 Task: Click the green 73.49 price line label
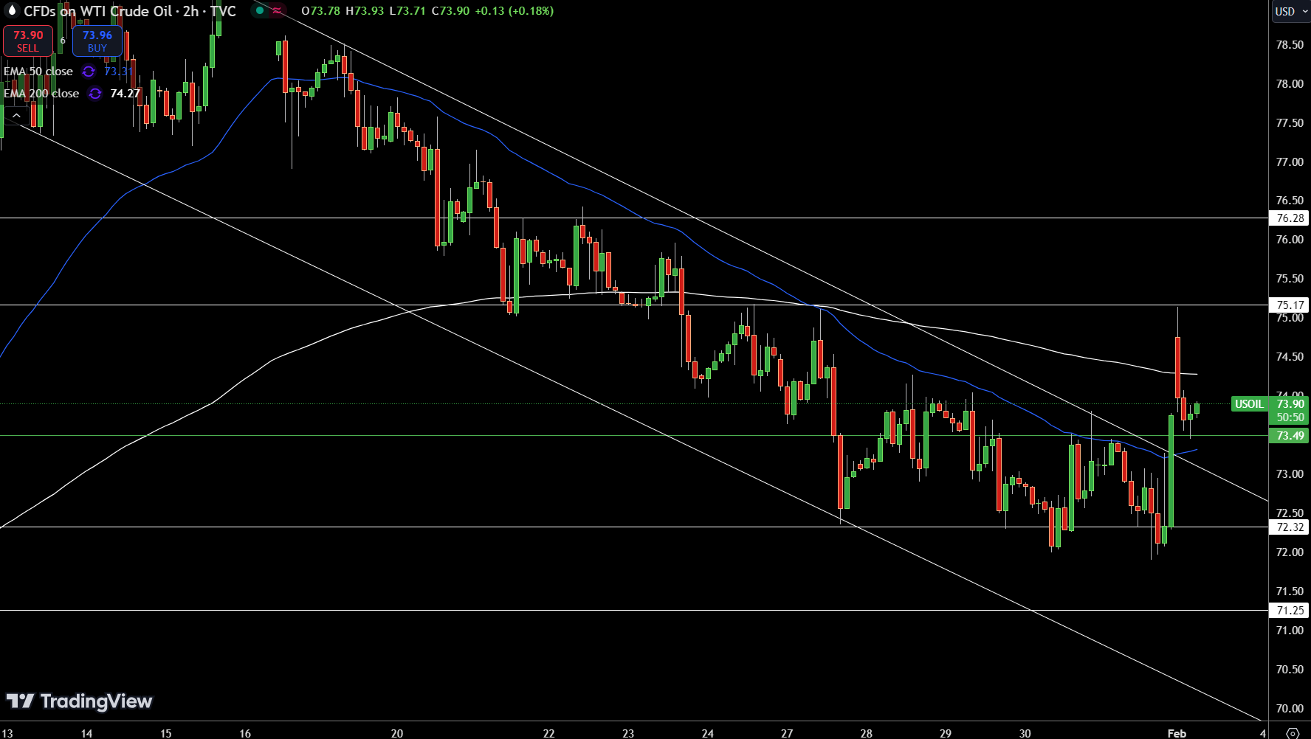pos(1290,436)
